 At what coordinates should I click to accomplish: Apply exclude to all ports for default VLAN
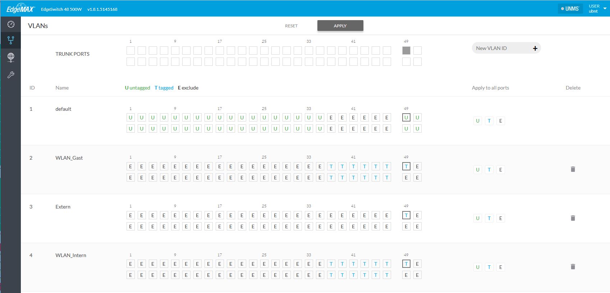[x=501, y=121]
